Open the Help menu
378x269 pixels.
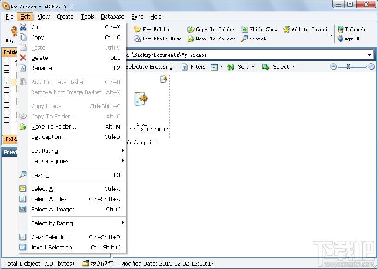(156, 17)
